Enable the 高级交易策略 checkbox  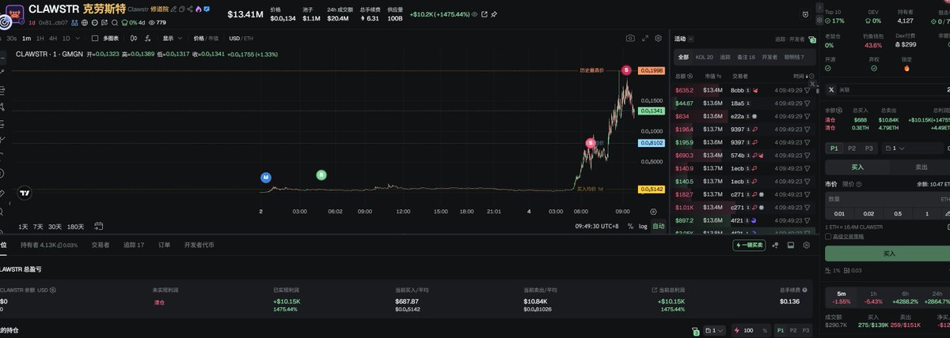coord(828,236)
